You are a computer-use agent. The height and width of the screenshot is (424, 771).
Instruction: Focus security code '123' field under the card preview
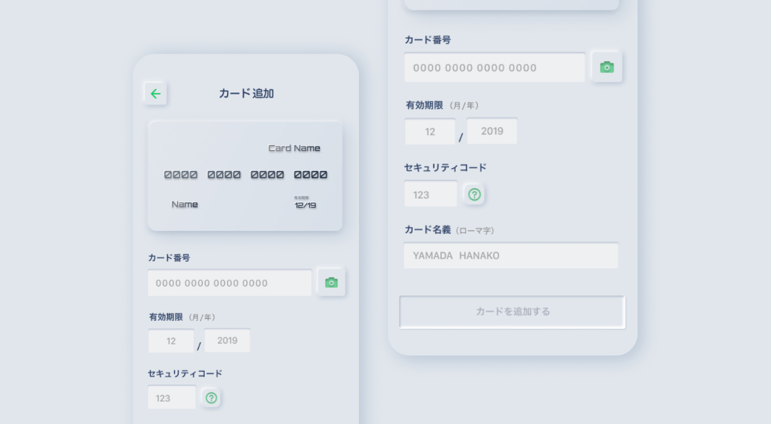pyautogui.click(x=171, y=398)
